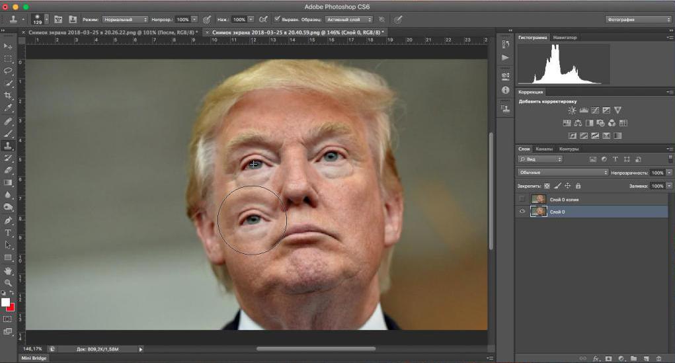Switch to 20.26.22.png document tab
Screen dimensions: 675x363
coord(112,32)
